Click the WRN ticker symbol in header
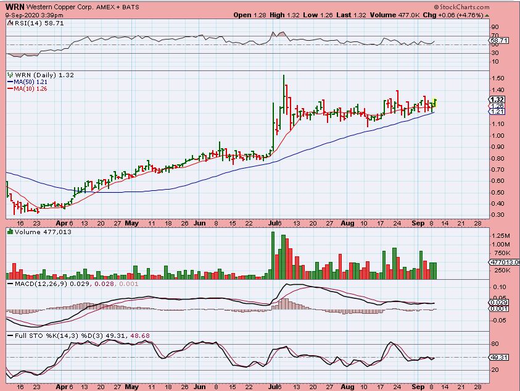Viewport: 520px width, 391px height. (15, 7)
